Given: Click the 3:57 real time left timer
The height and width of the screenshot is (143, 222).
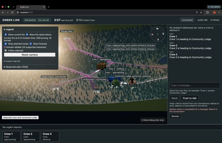Looking at the screenshot, I should point(63,20).
